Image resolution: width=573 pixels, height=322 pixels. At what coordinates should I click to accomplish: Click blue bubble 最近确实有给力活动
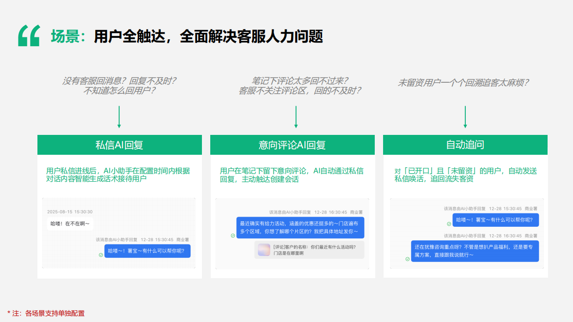[300, 228]
